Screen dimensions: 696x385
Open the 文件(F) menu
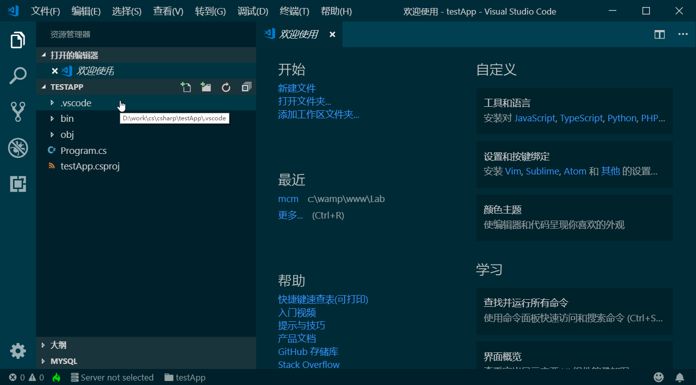46,11
